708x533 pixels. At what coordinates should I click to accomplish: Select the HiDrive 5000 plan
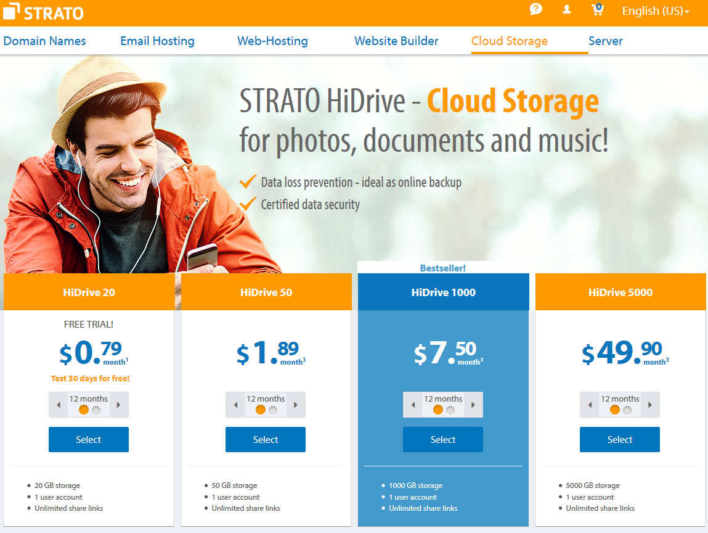click(x=620, y=439)
